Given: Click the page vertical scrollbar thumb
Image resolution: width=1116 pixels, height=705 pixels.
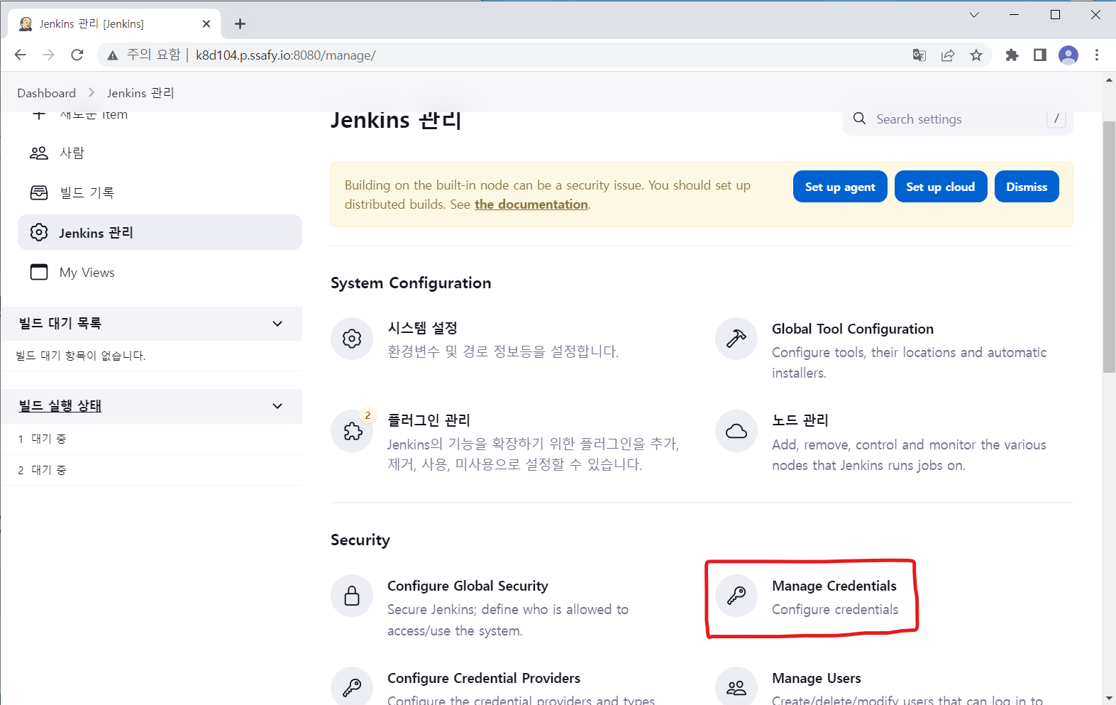Looking at the screenshot, I should point(1109,246).
